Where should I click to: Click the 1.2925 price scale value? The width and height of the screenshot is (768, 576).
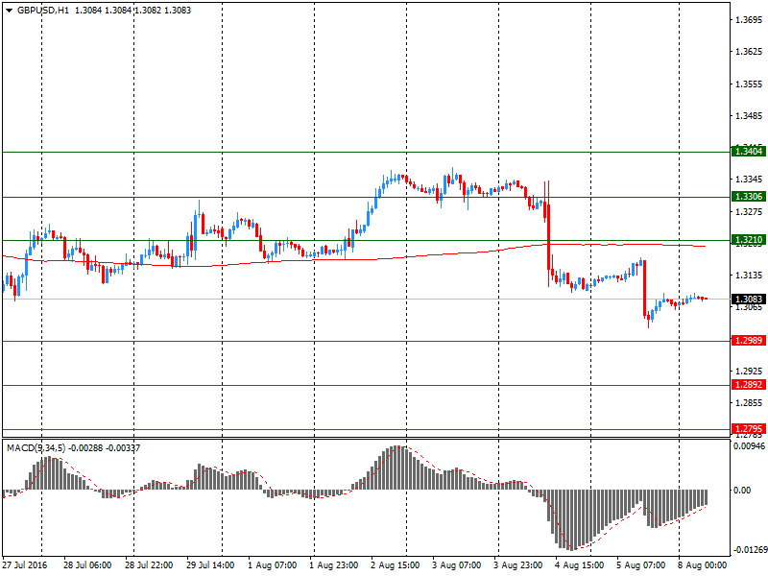pos(749,371)
